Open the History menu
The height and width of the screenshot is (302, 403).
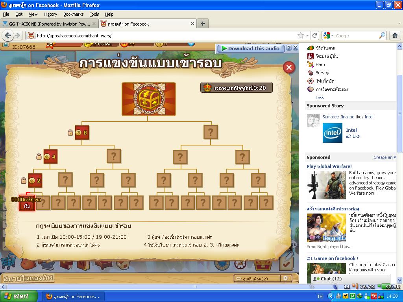pos(50,14)
